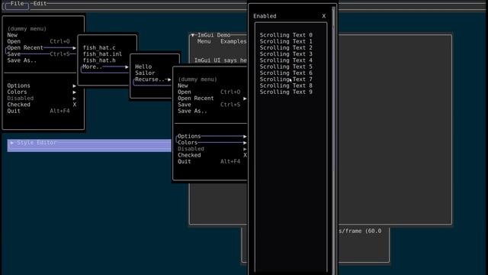Choose Open with Ctrl+O in first menu
The width and height of the screenshot is (488, 275).
click(42, 41)
